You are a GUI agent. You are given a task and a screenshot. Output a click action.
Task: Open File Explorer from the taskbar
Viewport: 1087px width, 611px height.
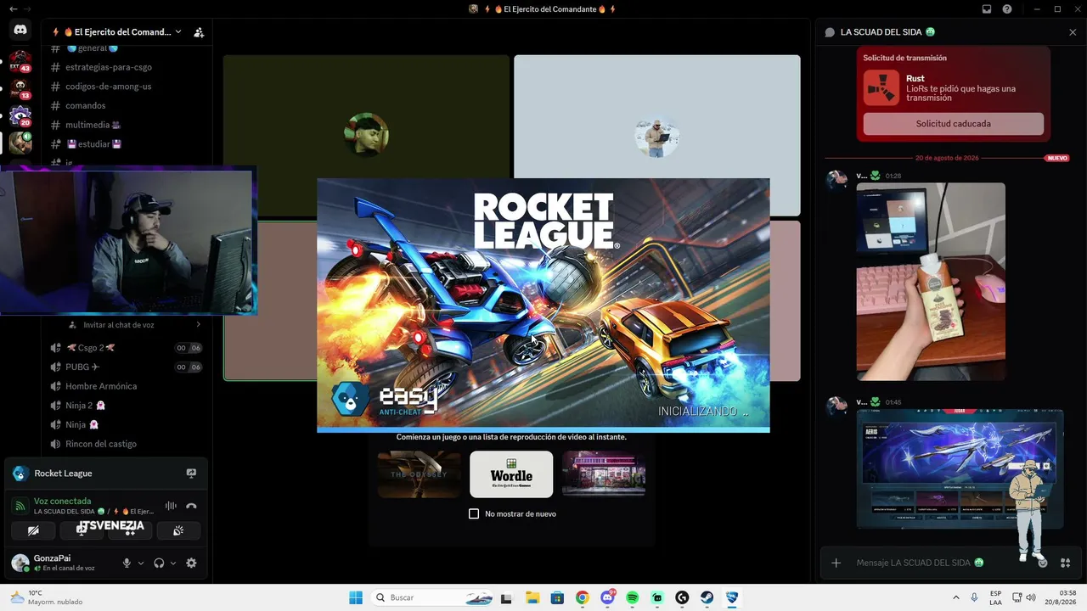pyautogui.click(x=532, y=597)
